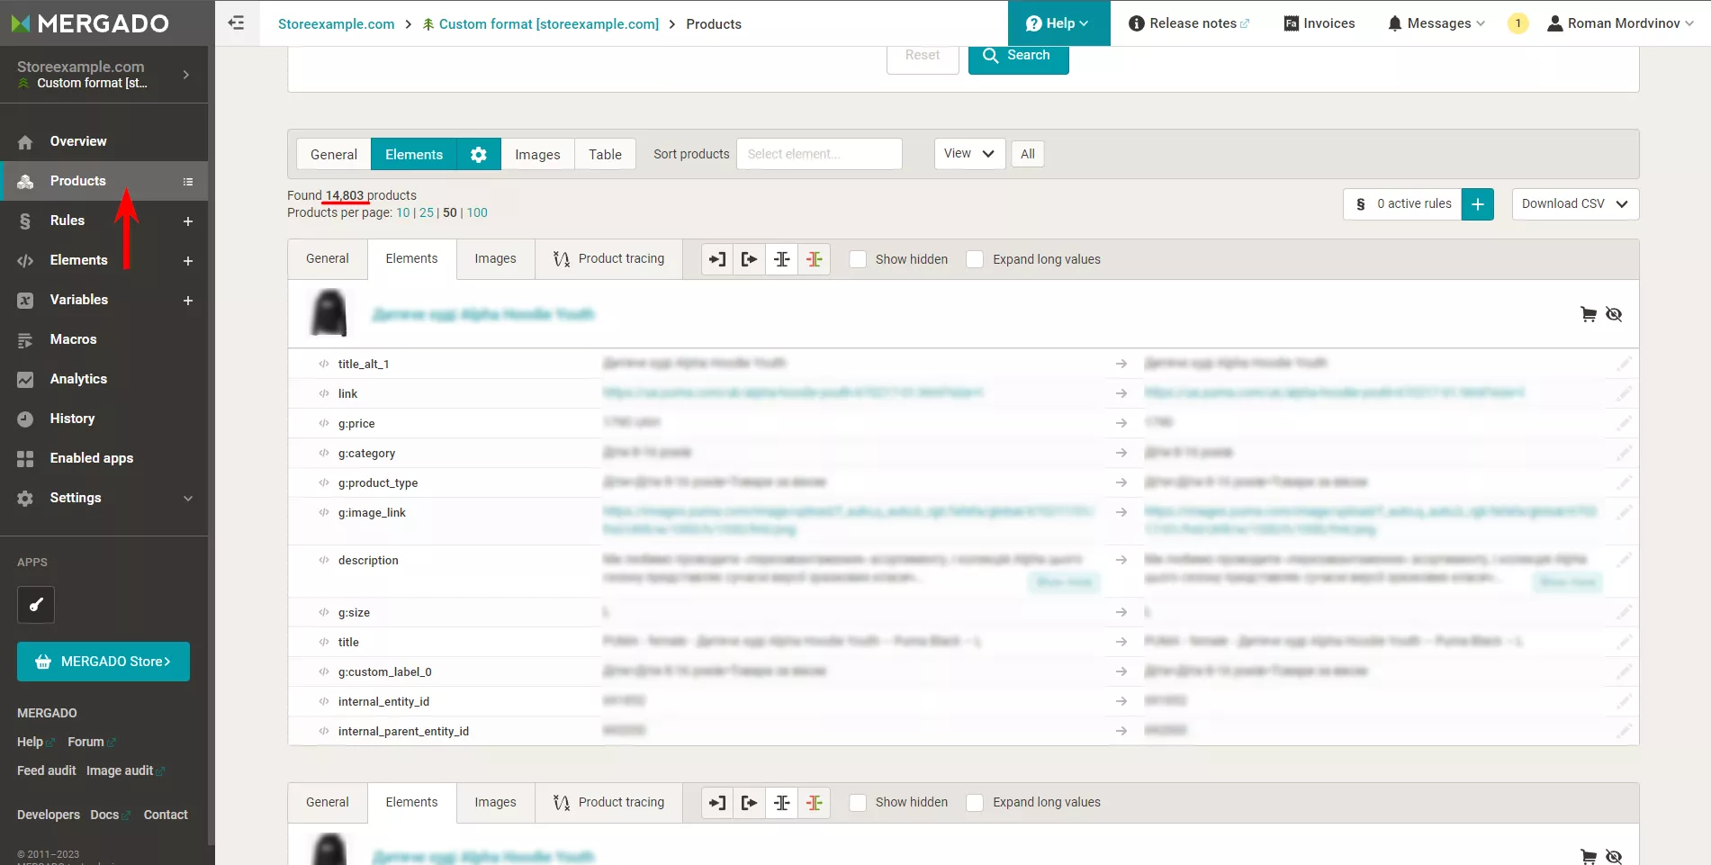Add a new variable with the plus icon
Screen dimensions: 1711x865
[188, 300]
